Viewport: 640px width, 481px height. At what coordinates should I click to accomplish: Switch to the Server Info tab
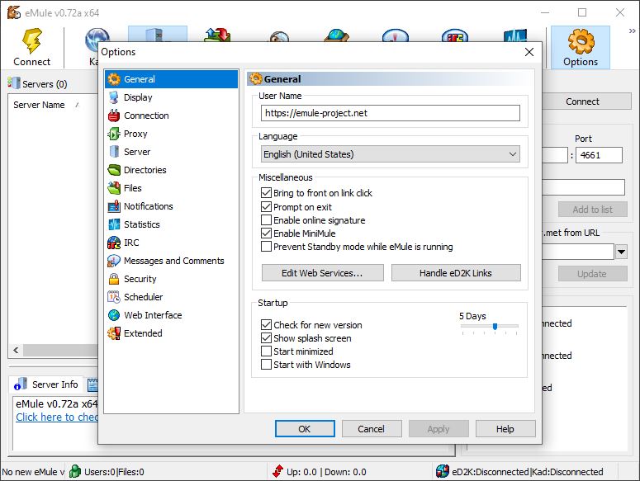pos(46,384)
